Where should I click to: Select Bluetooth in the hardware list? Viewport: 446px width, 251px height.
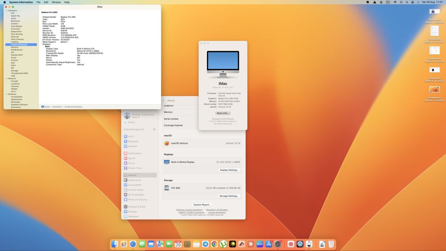(x=15, y=21)
